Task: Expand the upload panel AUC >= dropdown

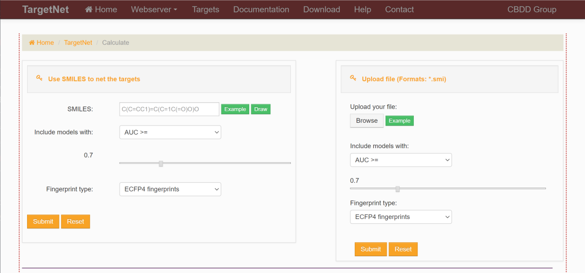Action: coord(400,160)
